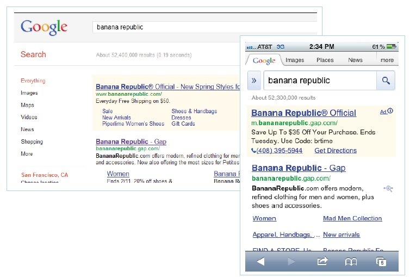Tap About 52,300,000 results text on mobile

click(x=283, y=98)
